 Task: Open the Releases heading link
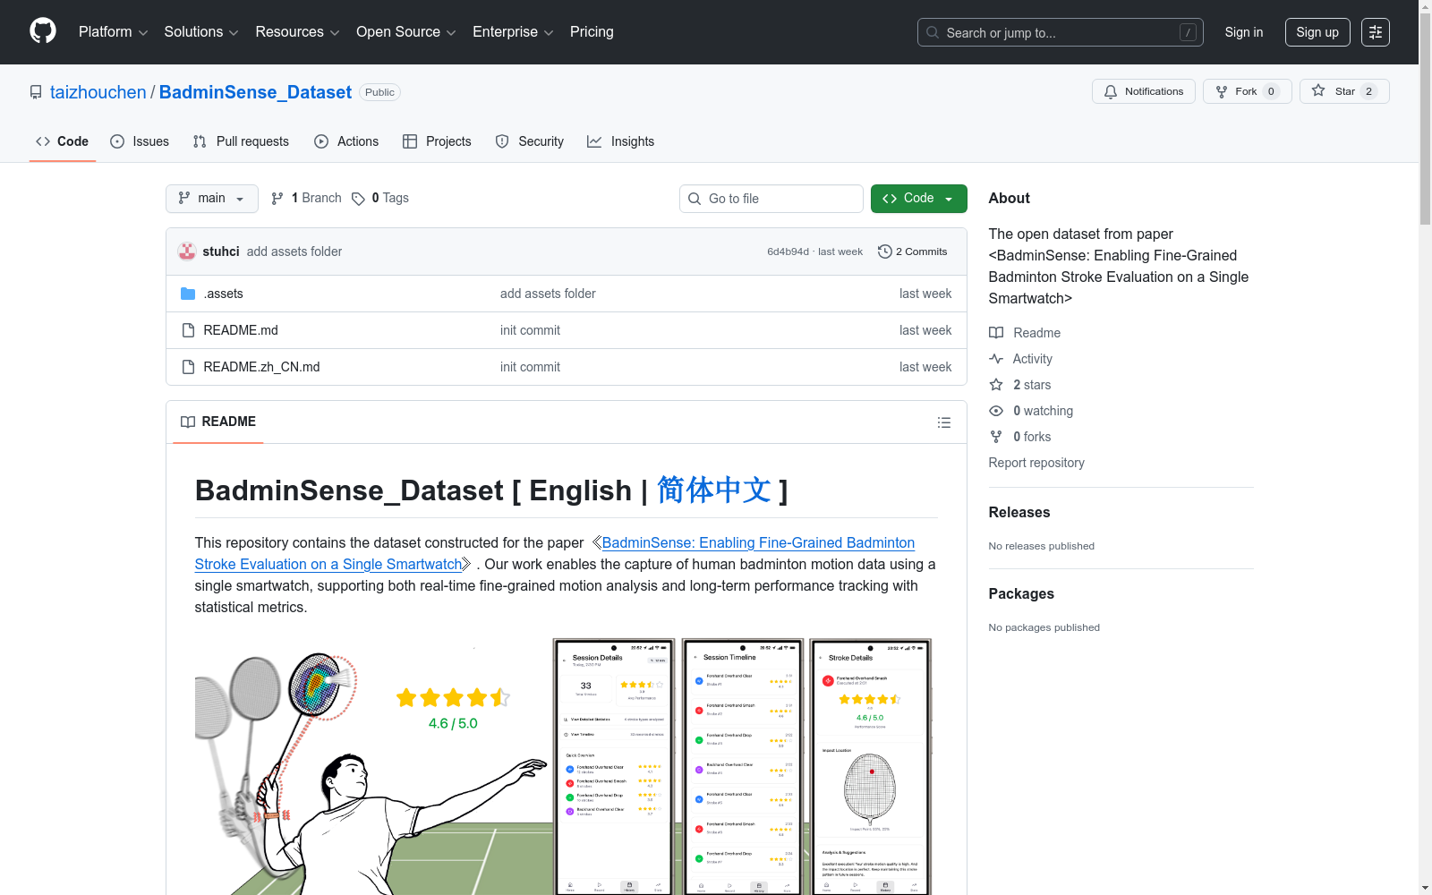coord(1019,512)
